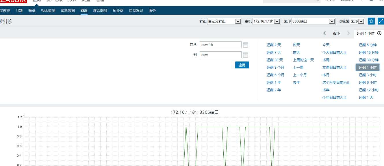
Task: Select the 图形 menu item
Action: tap(84, 11)
